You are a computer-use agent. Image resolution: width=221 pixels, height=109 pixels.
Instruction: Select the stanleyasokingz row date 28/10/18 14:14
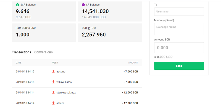[x=25, y=93]
